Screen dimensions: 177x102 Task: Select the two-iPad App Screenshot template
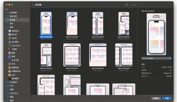[124, 55]
